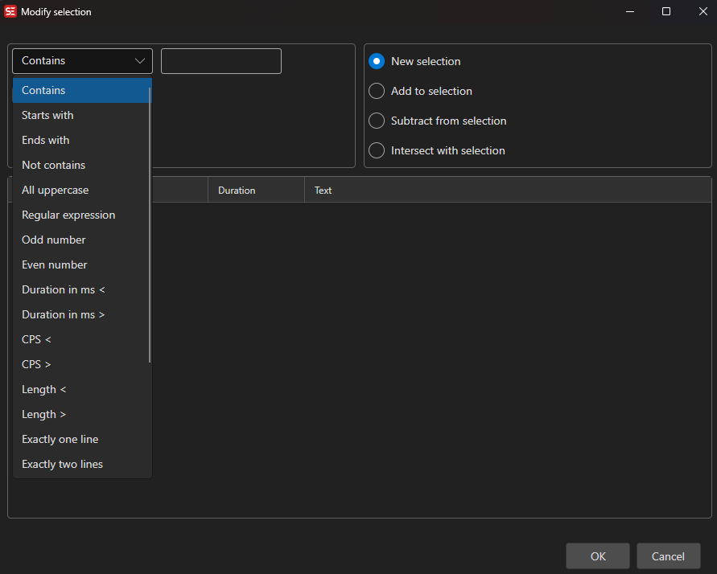
Task: Select "Exactly two lines" at list bottom
Action: pos(62,464)
